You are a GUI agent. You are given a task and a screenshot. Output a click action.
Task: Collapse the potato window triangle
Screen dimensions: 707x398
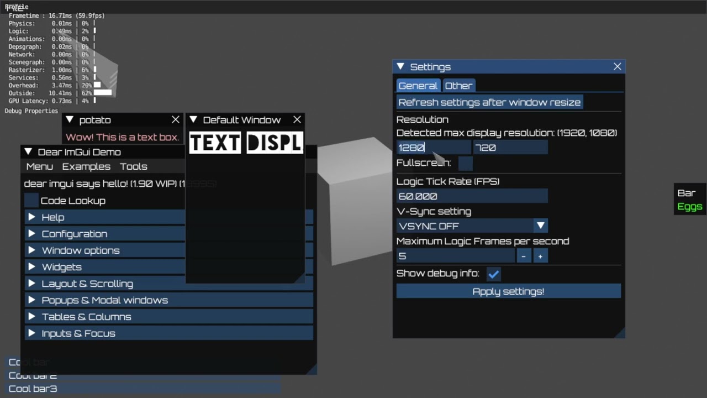[70, 119]
